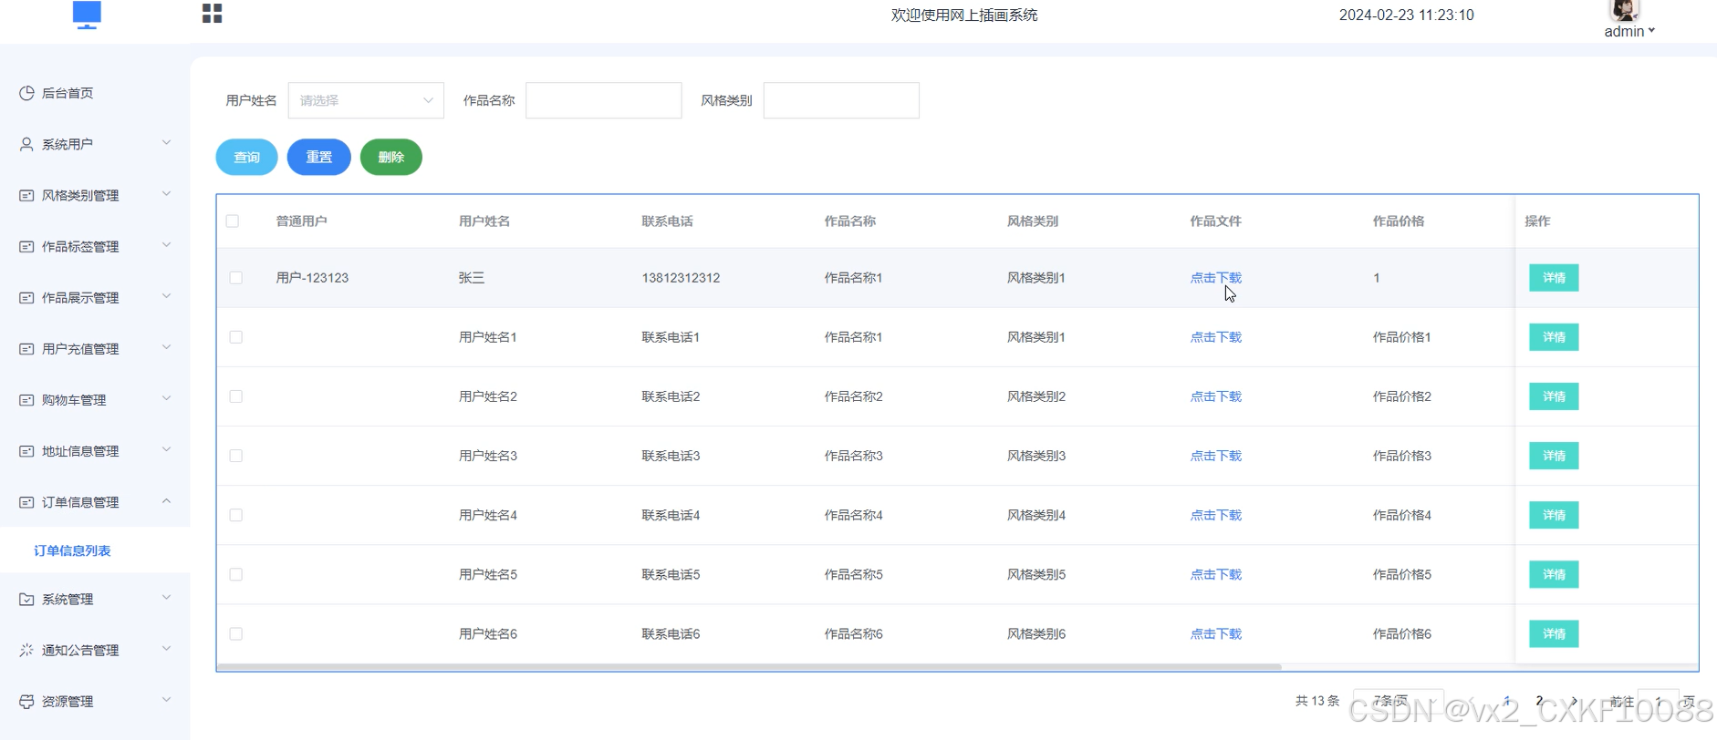Viewport: 1717px width, 740px height.
Task: Open 风格类别管理 menu label
Action: click(80, 195)
